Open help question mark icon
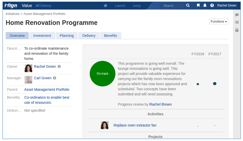Image resolution: width=243 pixels, height=141 pixels. coord(212,6)
